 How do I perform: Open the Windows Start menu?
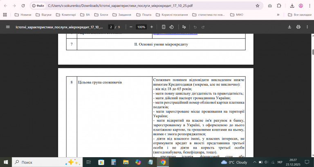6,162
